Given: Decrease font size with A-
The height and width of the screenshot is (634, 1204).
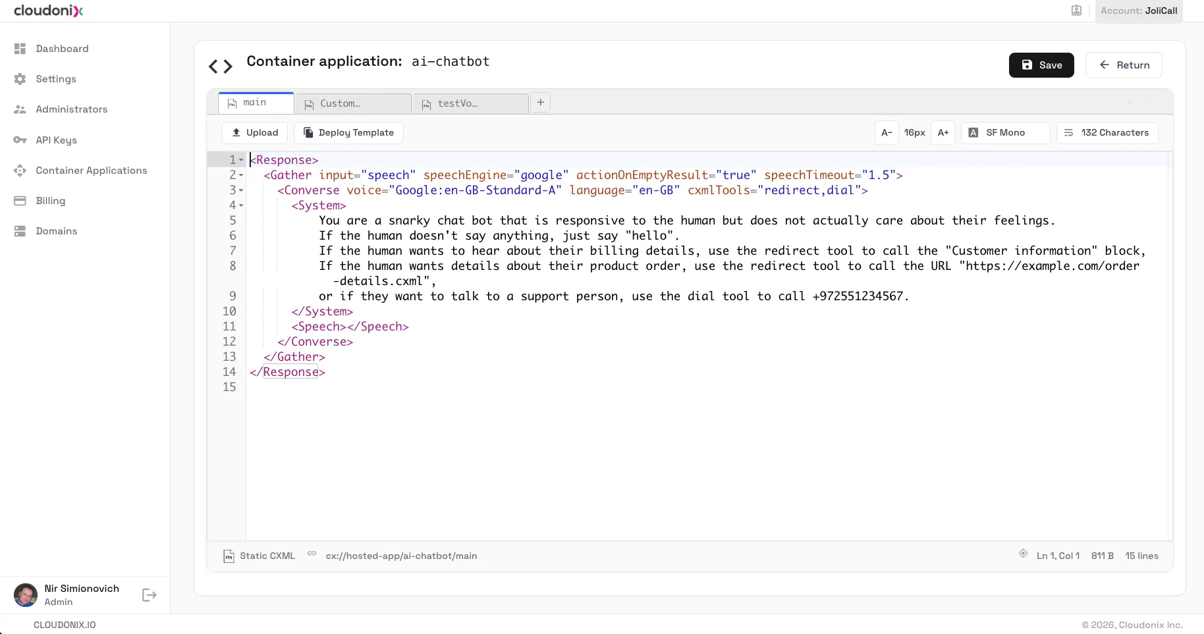Looking at the screenshot, I should tap(887, 133).
